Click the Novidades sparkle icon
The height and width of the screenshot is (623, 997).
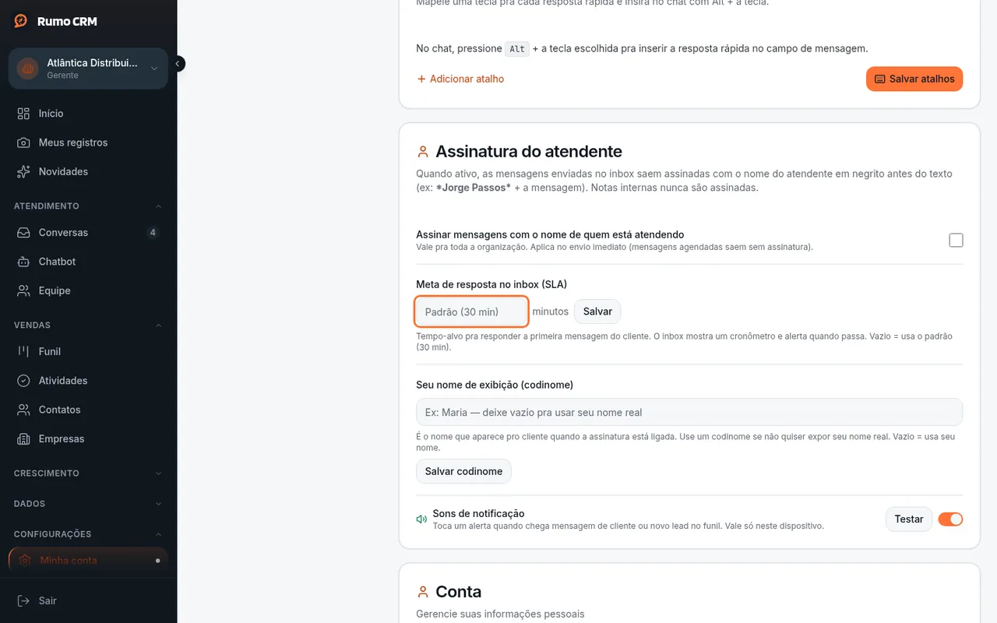point(24,171)
